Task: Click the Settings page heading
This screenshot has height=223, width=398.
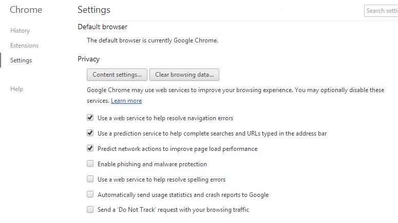Action: pyautogui.click(x=94, y=10)
